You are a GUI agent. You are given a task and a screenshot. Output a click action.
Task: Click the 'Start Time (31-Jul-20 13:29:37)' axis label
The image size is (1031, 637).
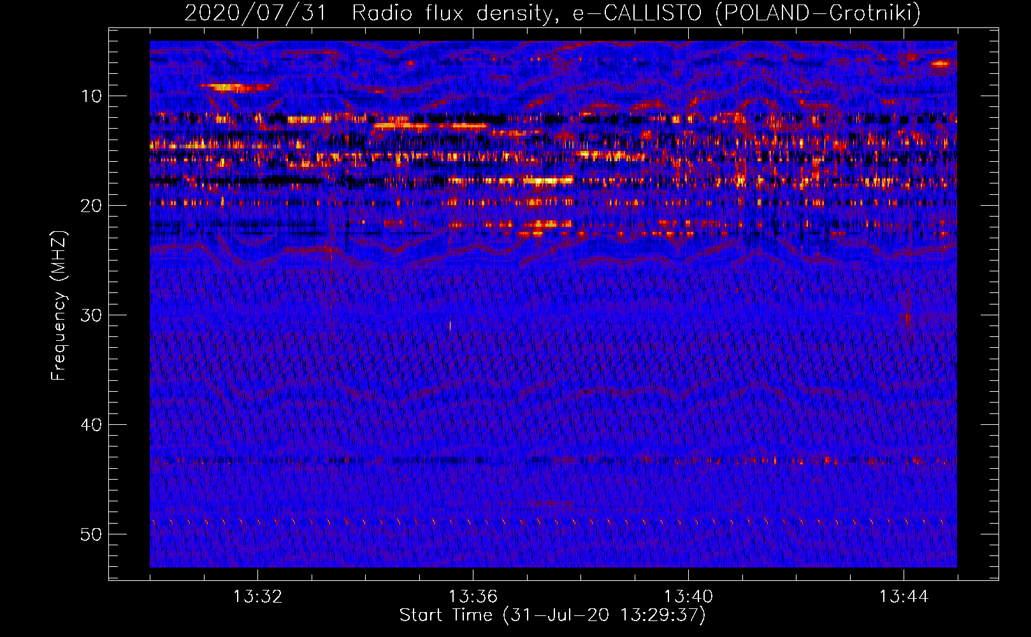[552, 615]
